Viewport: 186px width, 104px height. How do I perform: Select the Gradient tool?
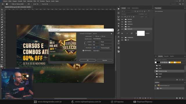coord(2,40)
